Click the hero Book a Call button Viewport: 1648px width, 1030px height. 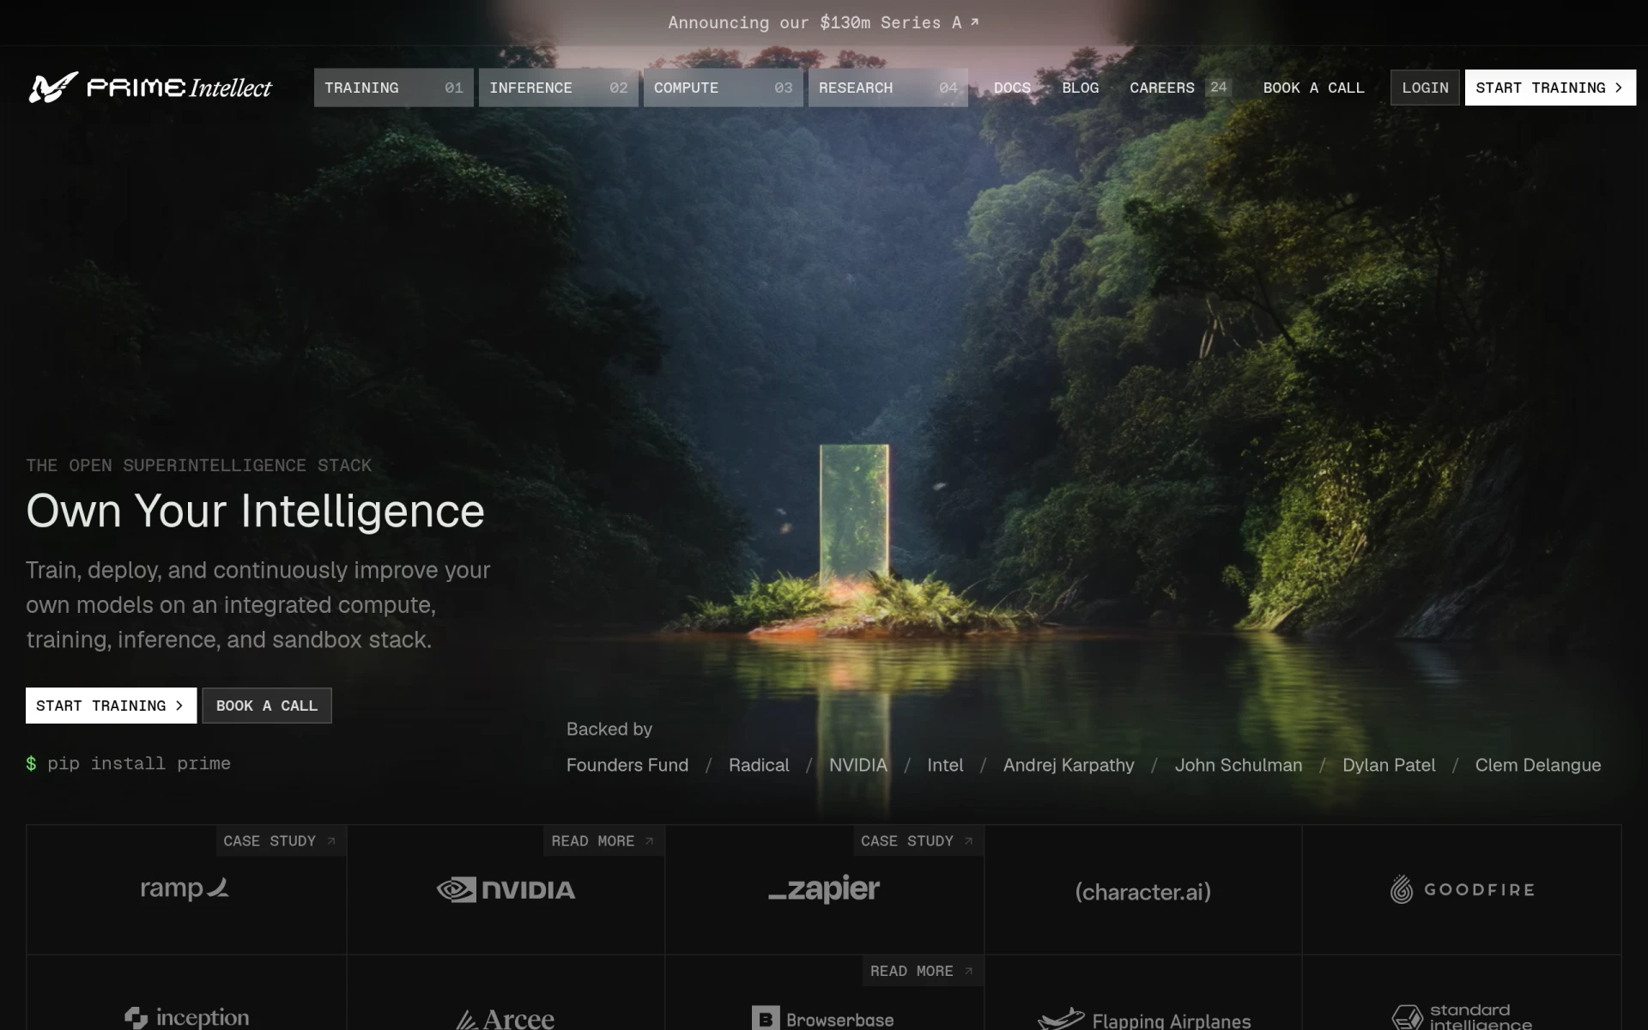tap(267, 706)
